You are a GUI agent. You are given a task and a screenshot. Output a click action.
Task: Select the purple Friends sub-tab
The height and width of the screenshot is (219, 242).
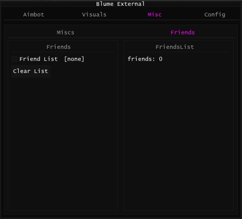[x=183, y=32]
